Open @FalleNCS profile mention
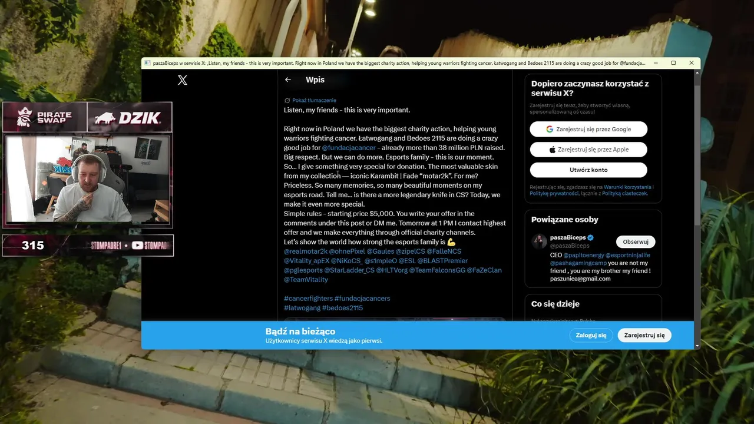The height and width of the screenshot is (424, 754). coord(444,251)
